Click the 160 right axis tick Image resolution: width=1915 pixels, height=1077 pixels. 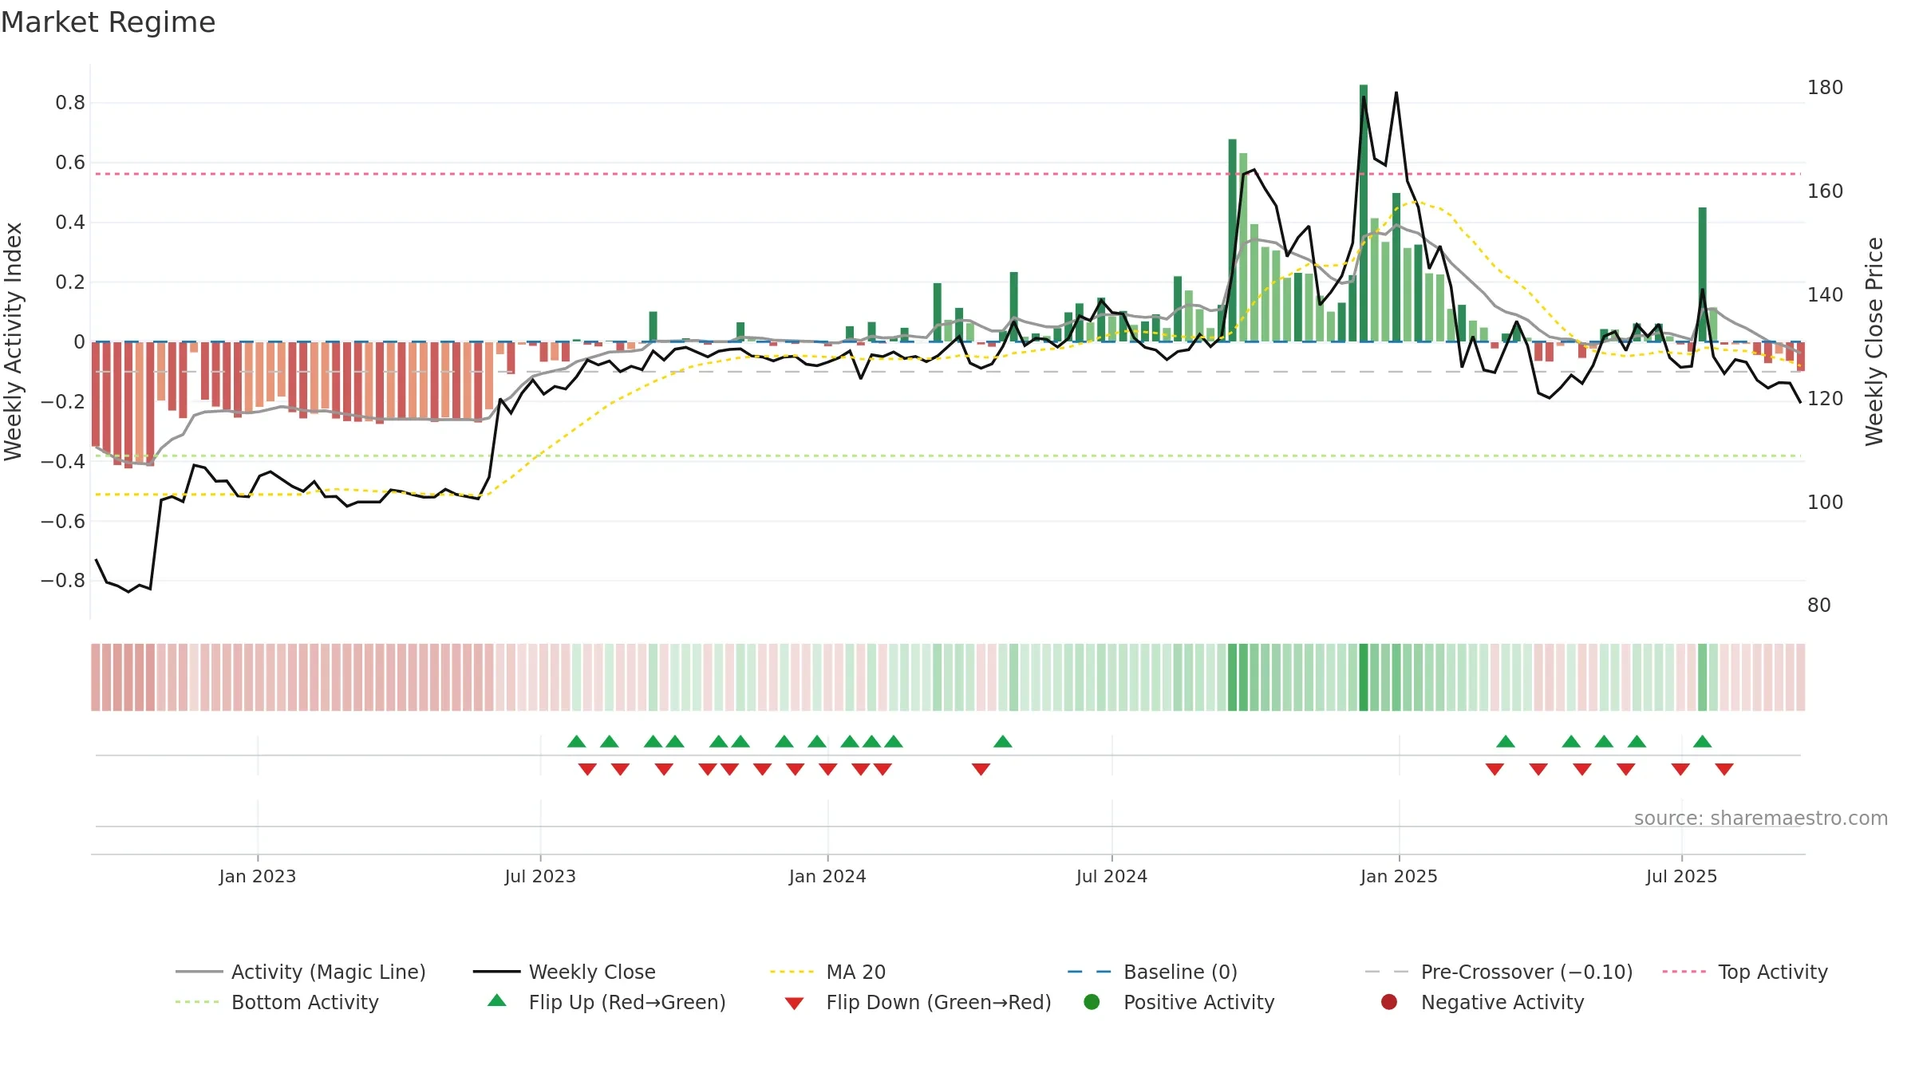coord(1826,191)
